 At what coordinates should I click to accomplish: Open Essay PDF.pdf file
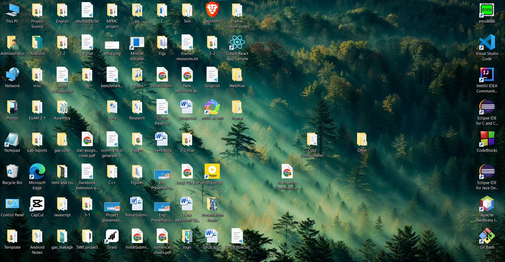[187, 174]
